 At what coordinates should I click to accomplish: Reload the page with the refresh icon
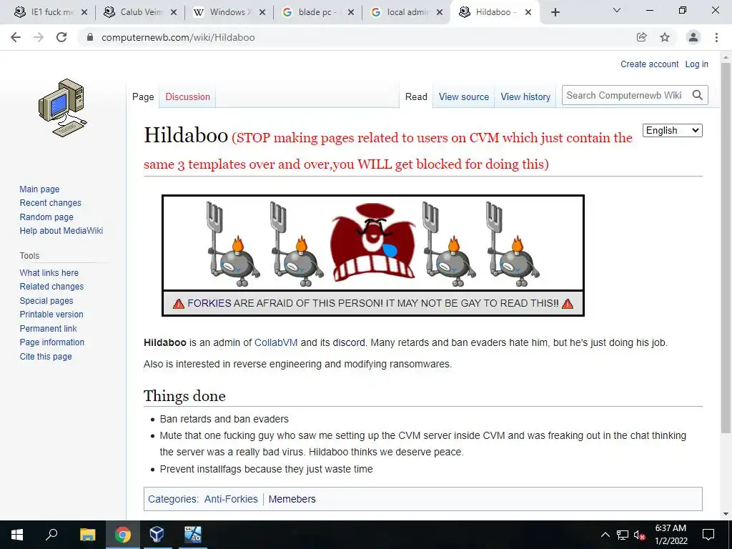61,37
